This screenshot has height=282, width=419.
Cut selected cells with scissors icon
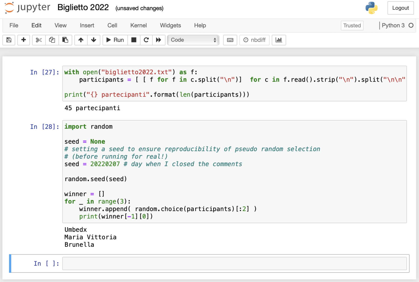[39, 40]
